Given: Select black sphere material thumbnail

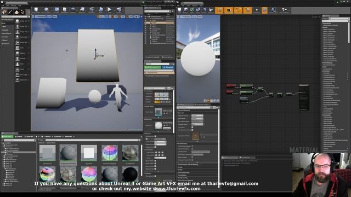Looking at the screenshot, I should click(x=131, y=173).
